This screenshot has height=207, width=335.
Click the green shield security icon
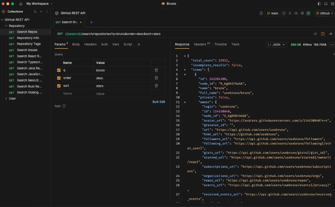click(x=308, y=13)
